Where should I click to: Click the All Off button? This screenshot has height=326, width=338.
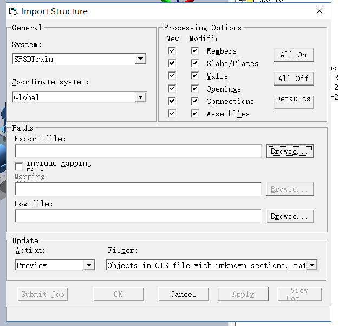click(294, 79)
